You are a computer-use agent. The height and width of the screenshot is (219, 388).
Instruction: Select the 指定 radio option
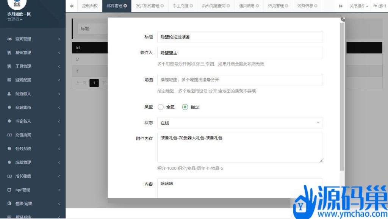pyautogui.click(x=185, y=107)
